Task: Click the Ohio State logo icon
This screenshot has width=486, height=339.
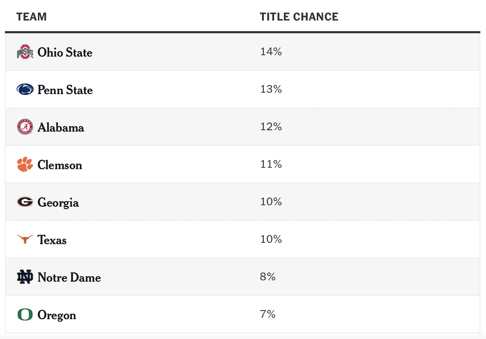Action: (25, 52)
